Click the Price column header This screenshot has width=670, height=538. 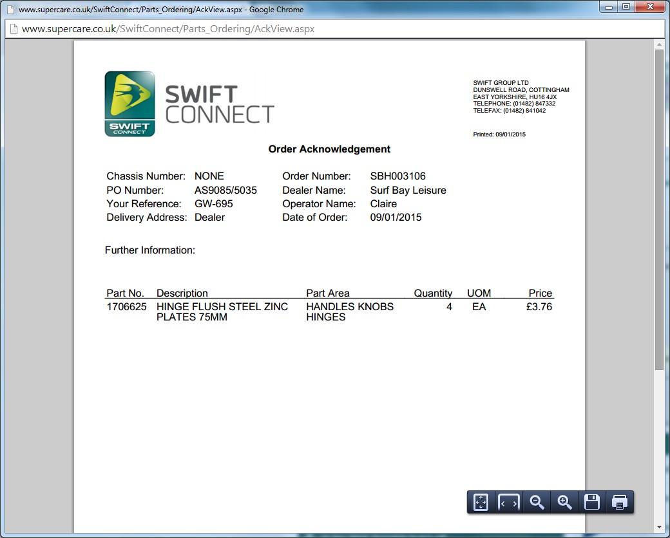(541, 293)
